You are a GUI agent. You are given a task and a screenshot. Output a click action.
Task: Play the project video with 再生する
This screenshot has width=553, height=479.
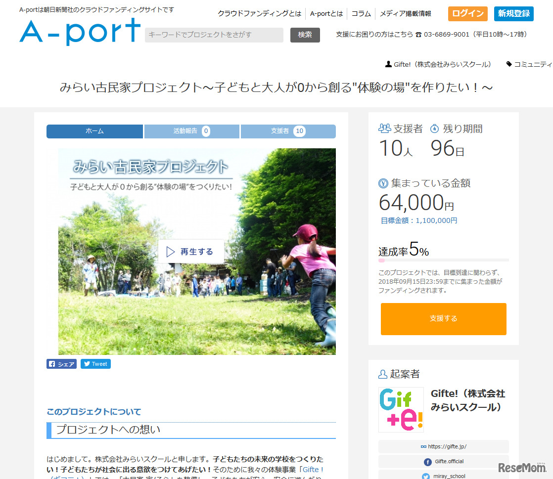click(191, 251)
